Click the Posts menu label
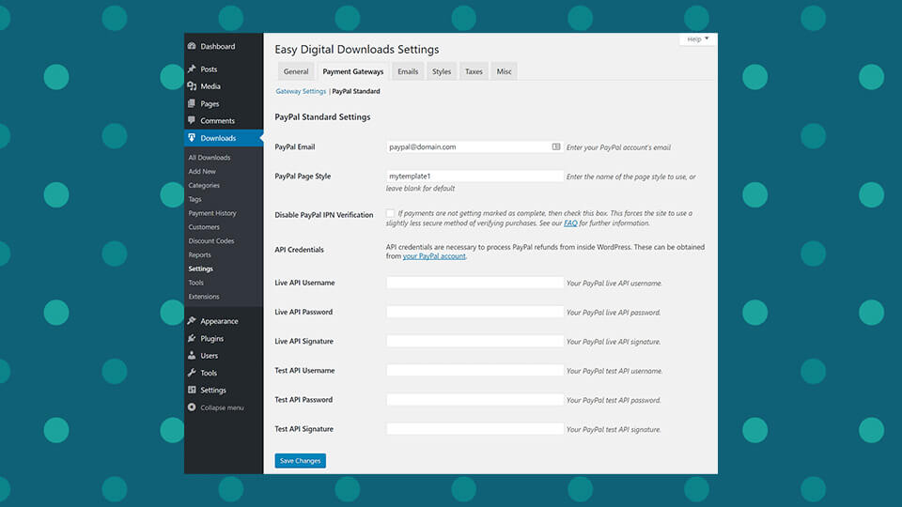This screenshot has width=902, height=507. (209, 69)
